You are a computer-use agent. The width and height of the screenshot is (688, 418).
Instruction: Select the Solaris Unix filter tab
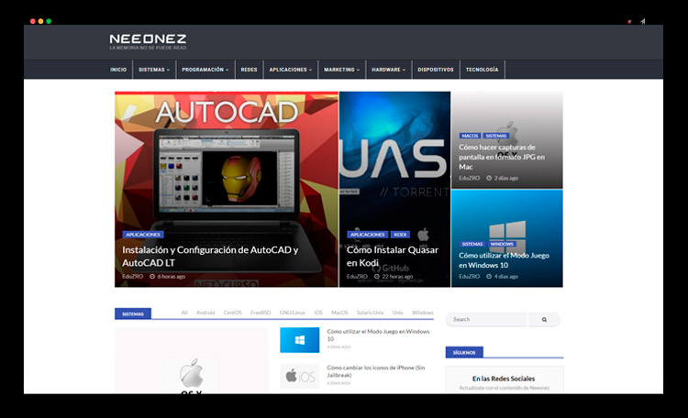click(x=370, y=313)
